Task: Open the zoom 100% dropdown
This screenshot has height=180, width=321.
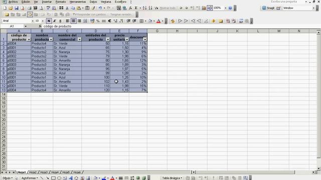Action: click(225, 8)
